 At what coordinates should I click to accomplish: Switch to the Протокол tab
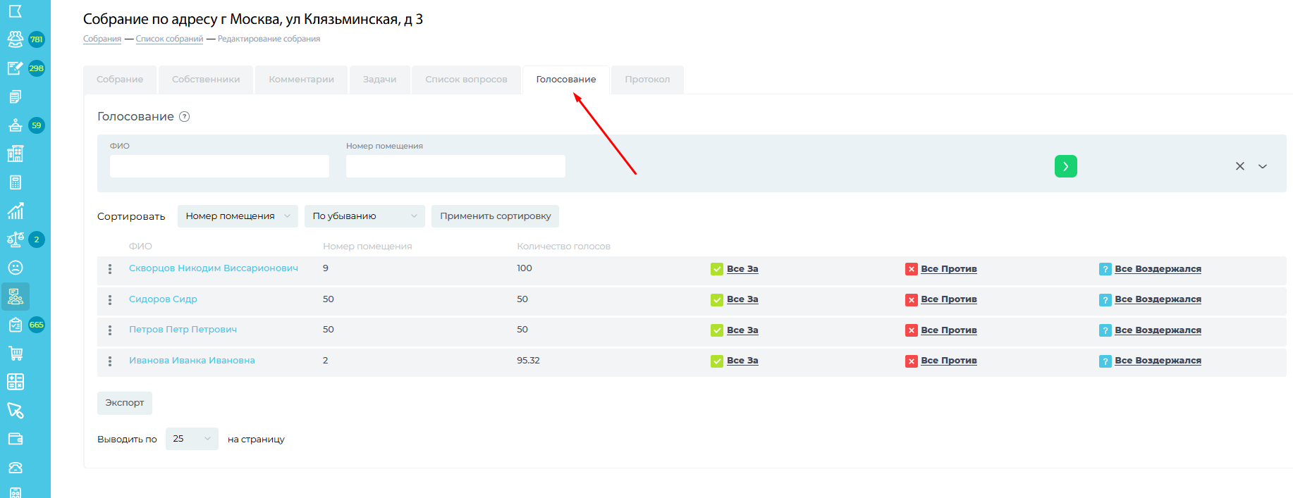(647, 80)
